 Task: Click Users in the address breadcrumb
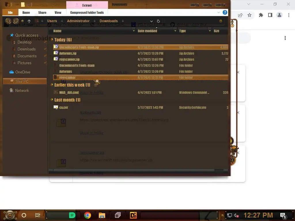[52, 21]
